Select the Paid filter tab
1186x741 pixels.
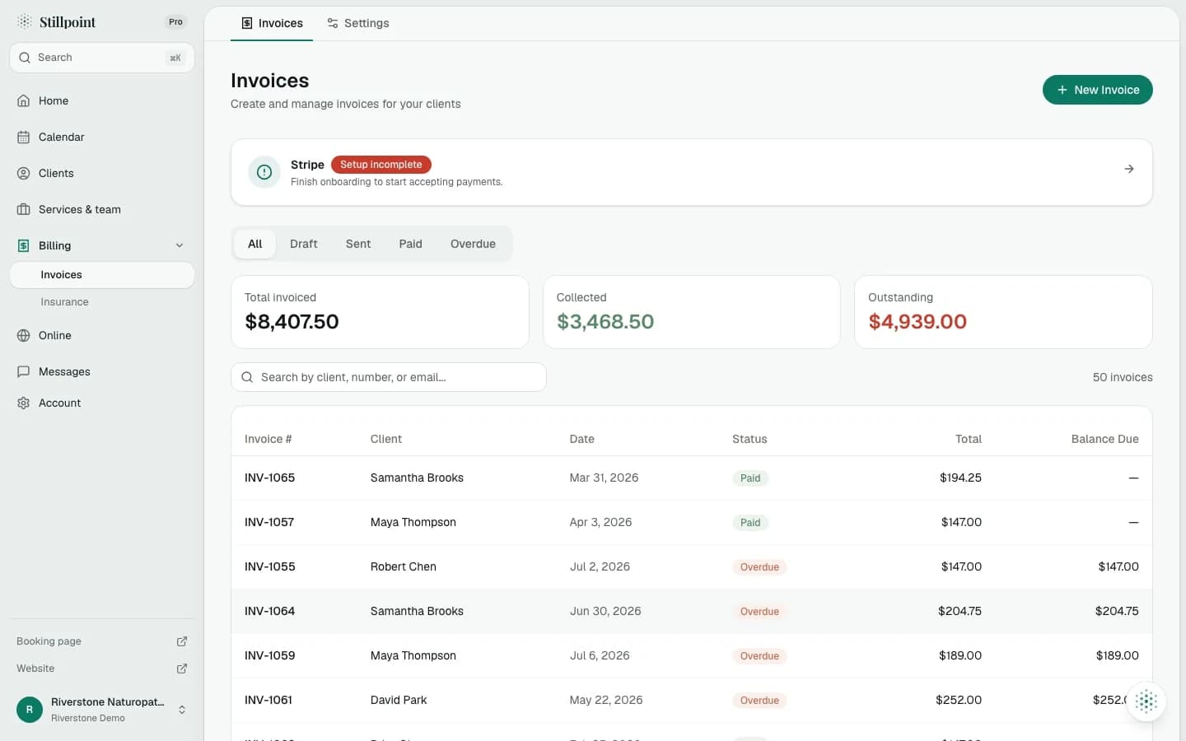tap(410, 244)
